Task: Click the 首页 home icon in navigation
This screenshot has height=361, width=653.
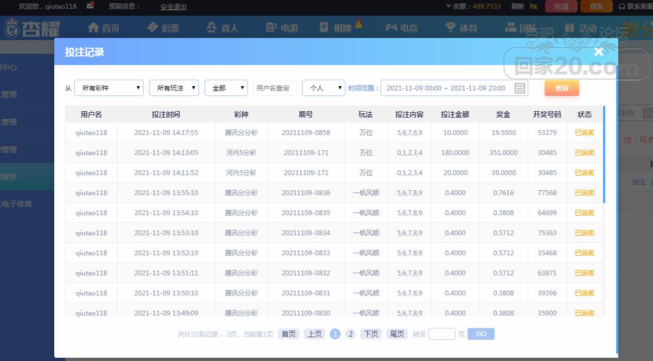Action: [93, 28]
